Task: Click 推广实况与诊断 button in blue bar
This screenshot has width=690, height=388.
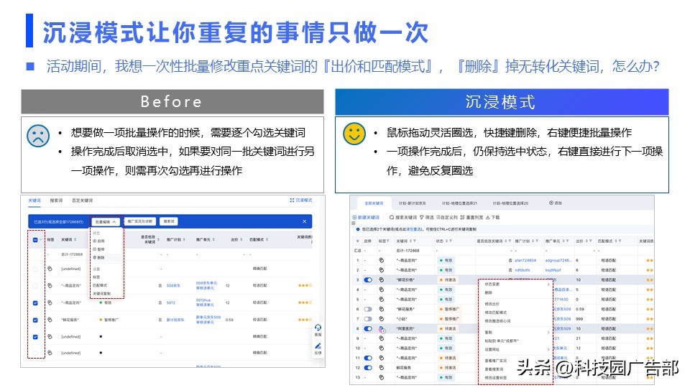Action: click(x=140, y=222)
